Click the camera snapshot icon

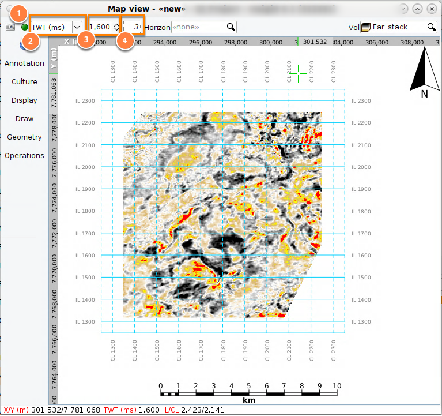click(10, 27)
